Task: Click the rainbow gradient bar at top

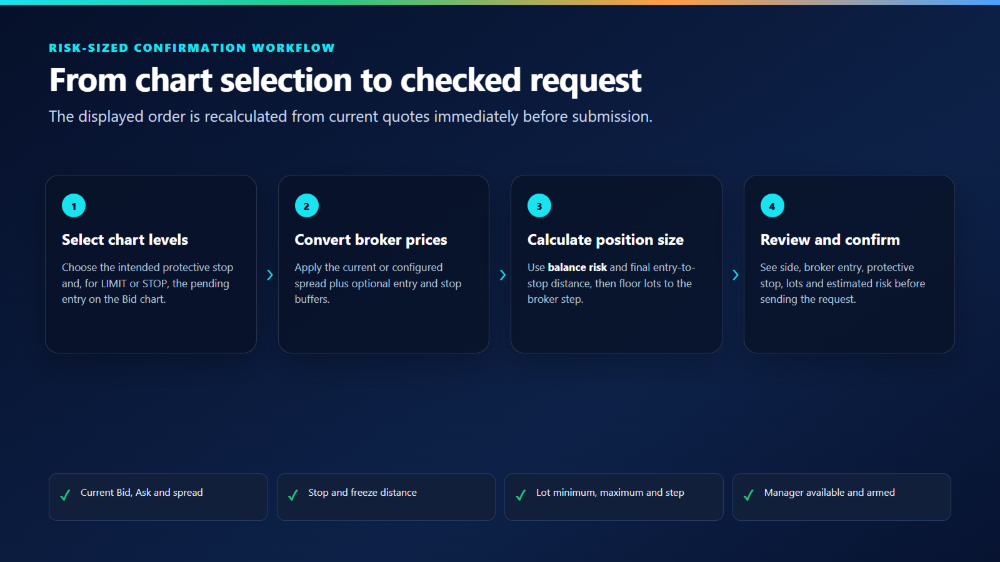Action: [x=500, y=2]
